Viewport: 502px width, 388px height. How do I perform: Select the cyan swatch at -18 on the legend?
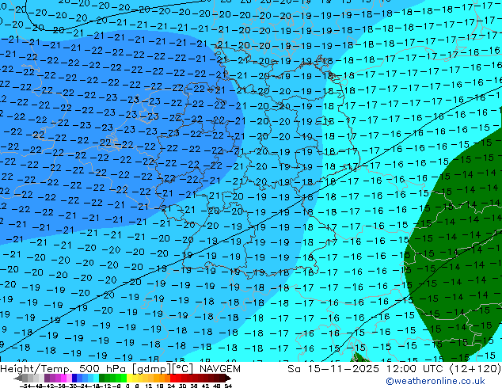(97, 378)
